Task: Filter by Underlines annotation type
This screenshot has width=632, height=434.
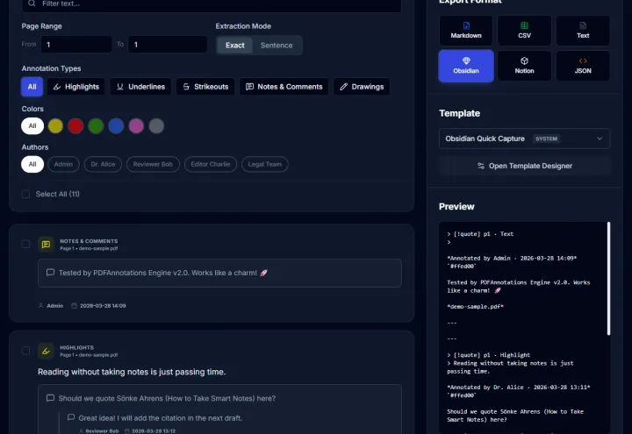Action: (140, 87)
